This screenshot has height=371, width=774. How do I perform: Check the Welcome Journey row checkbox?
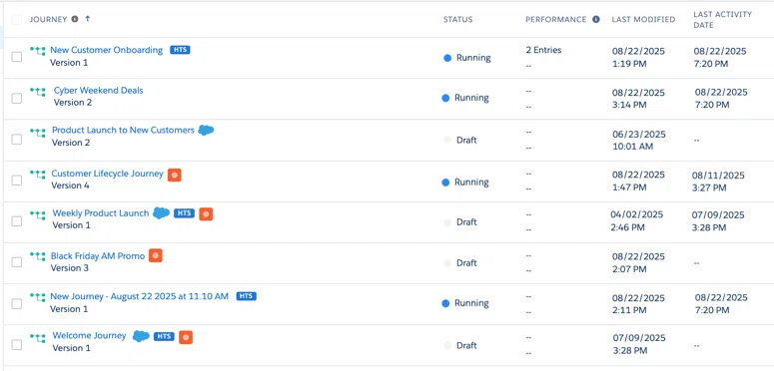[17, 344]
